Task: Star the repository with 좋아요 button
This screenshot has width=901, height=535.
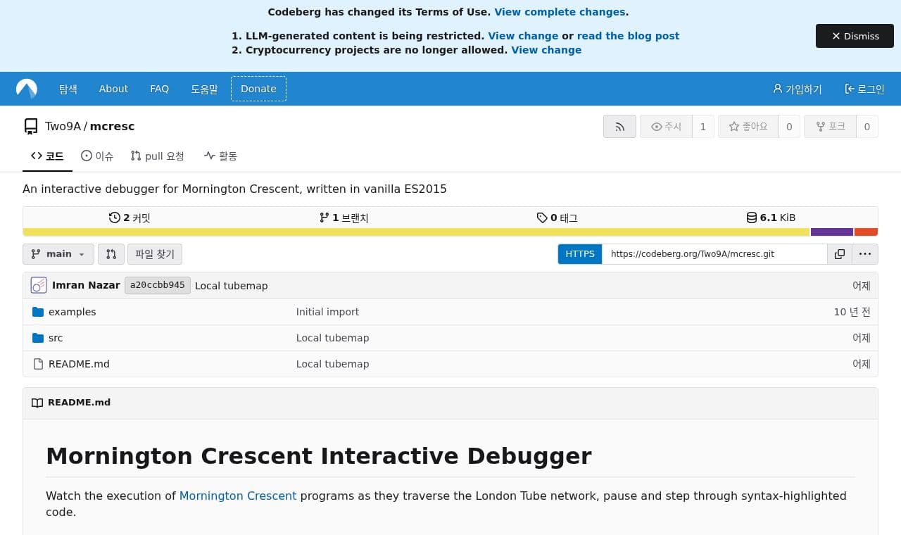Action: (748, 127)
